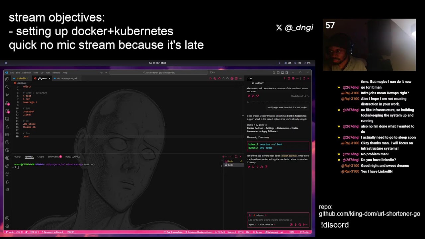Retry the latest chat response
This screenshot has width=425, height=239.
(x=253, y=167)
